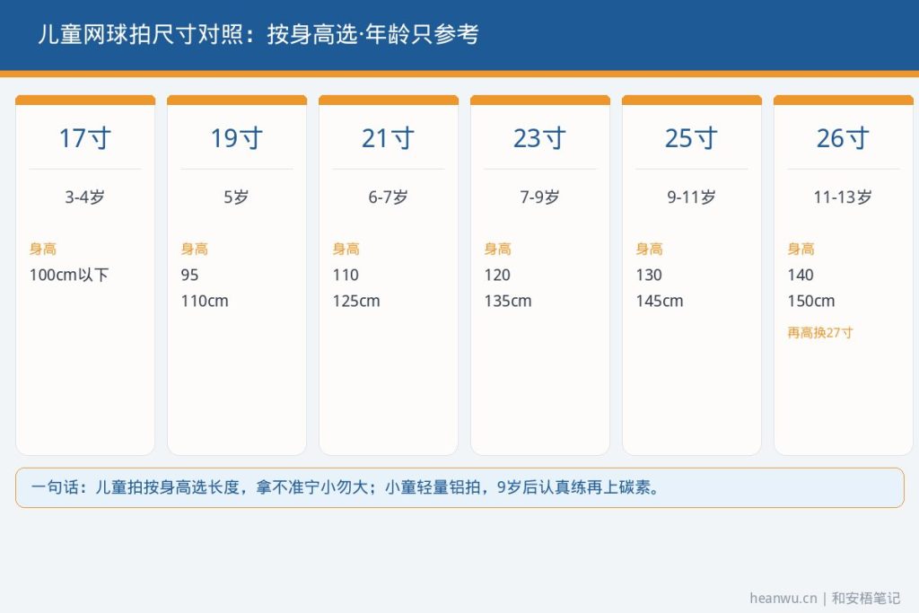Click the value 95 in the 19寸 card
Screen dimensions: 919x613
[190, 275]
